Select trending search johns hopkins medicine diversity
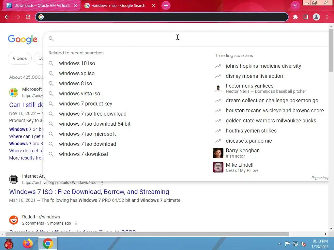Viewport: 334px width, 250px height. tap(263, 66)
